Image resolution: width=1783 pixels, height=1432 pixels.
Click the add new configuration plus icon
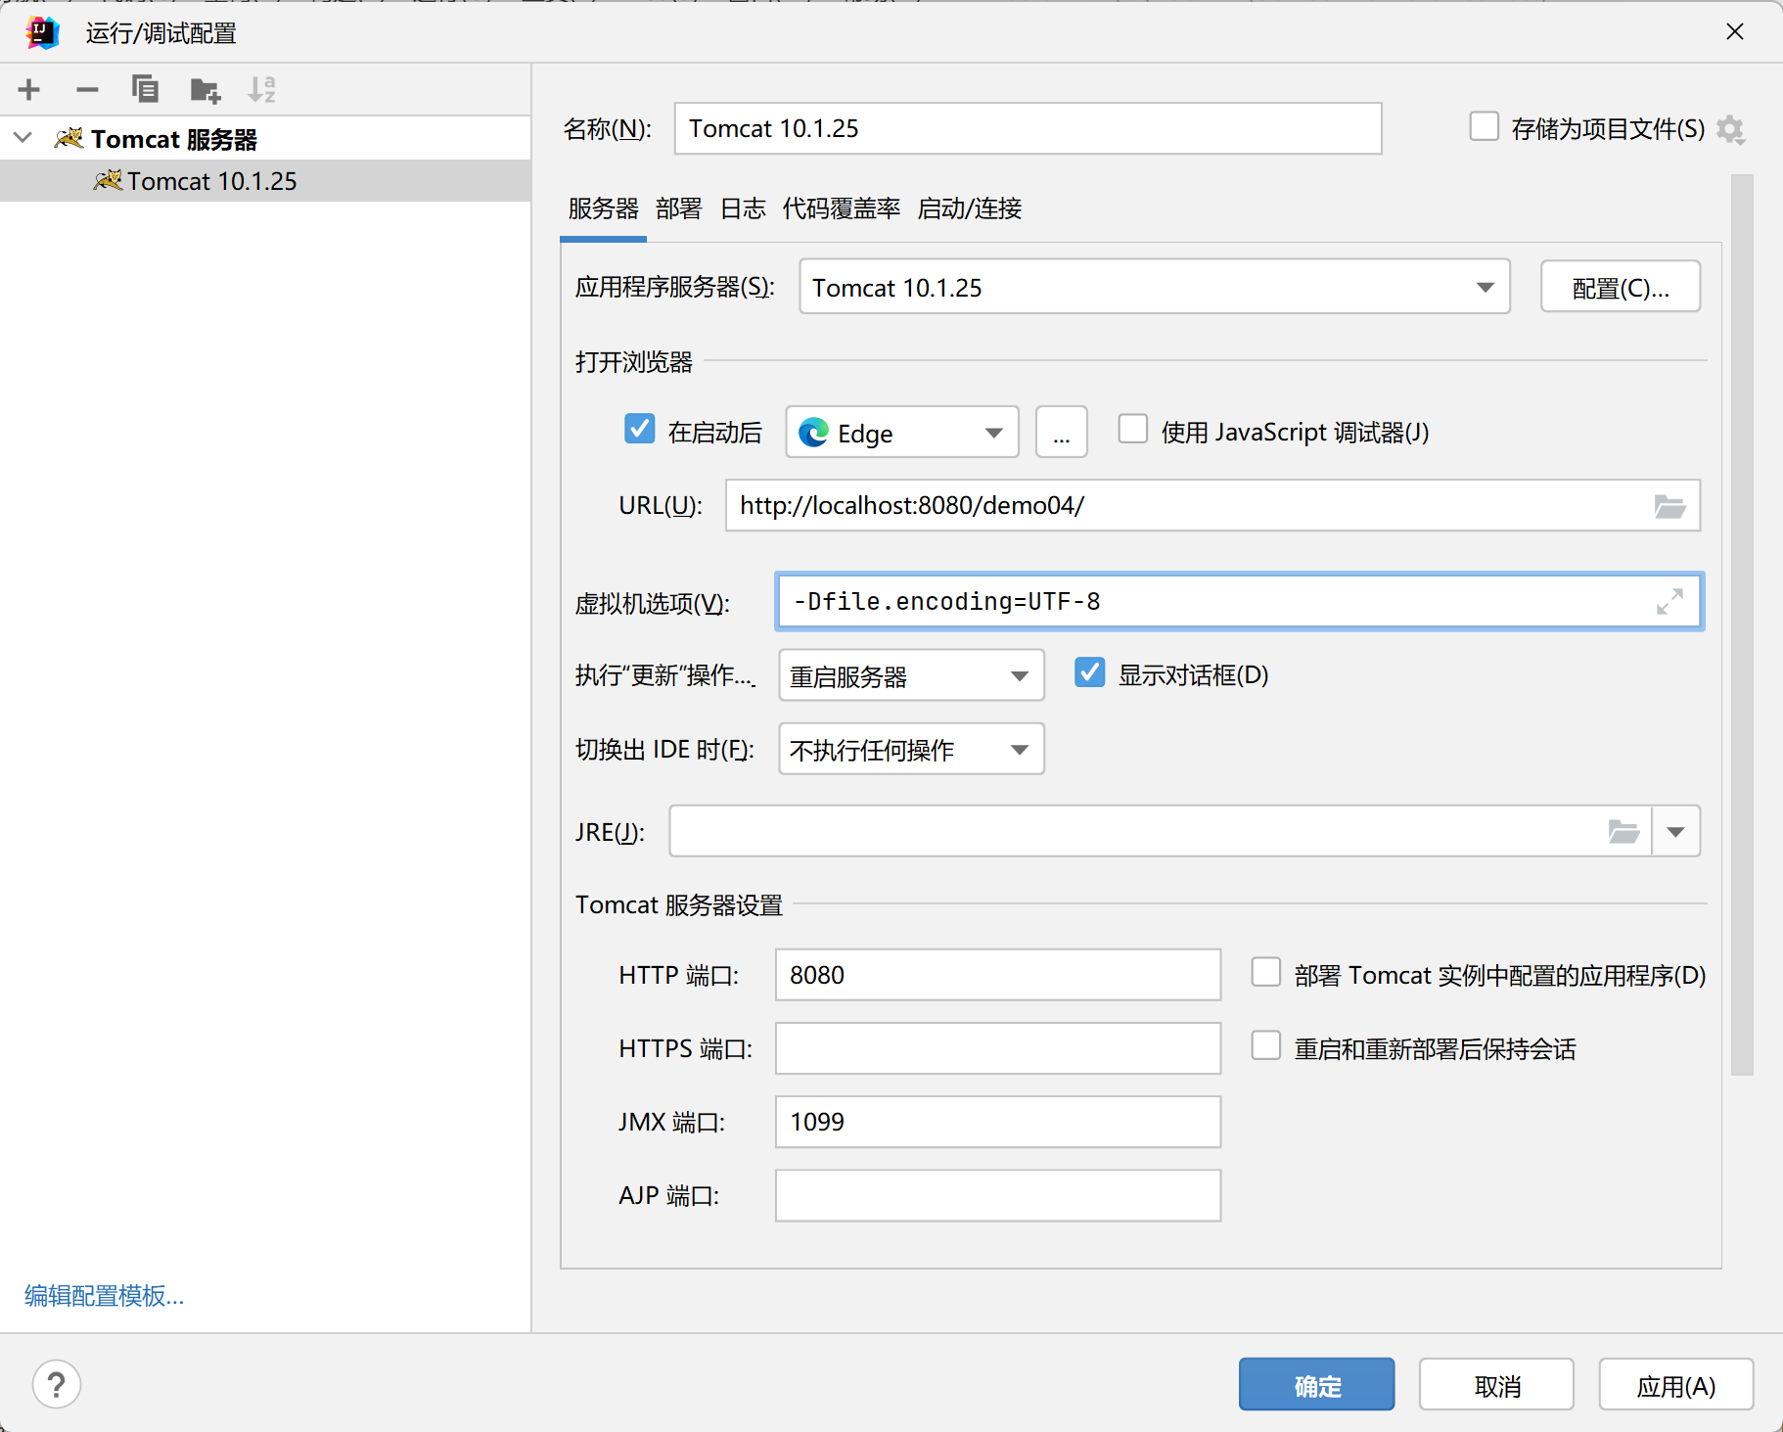click(x=29, y=90)
